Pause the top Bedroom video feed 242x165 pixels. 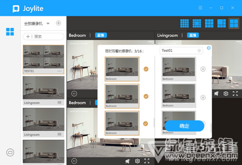(x=74, y=94)
